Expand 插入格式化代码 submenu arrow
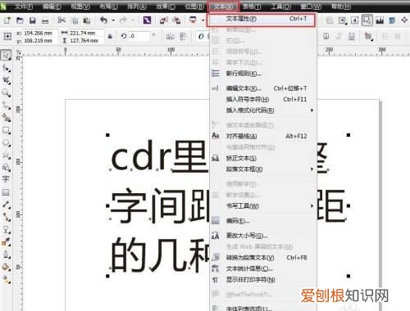 click(x=312, y=110)
